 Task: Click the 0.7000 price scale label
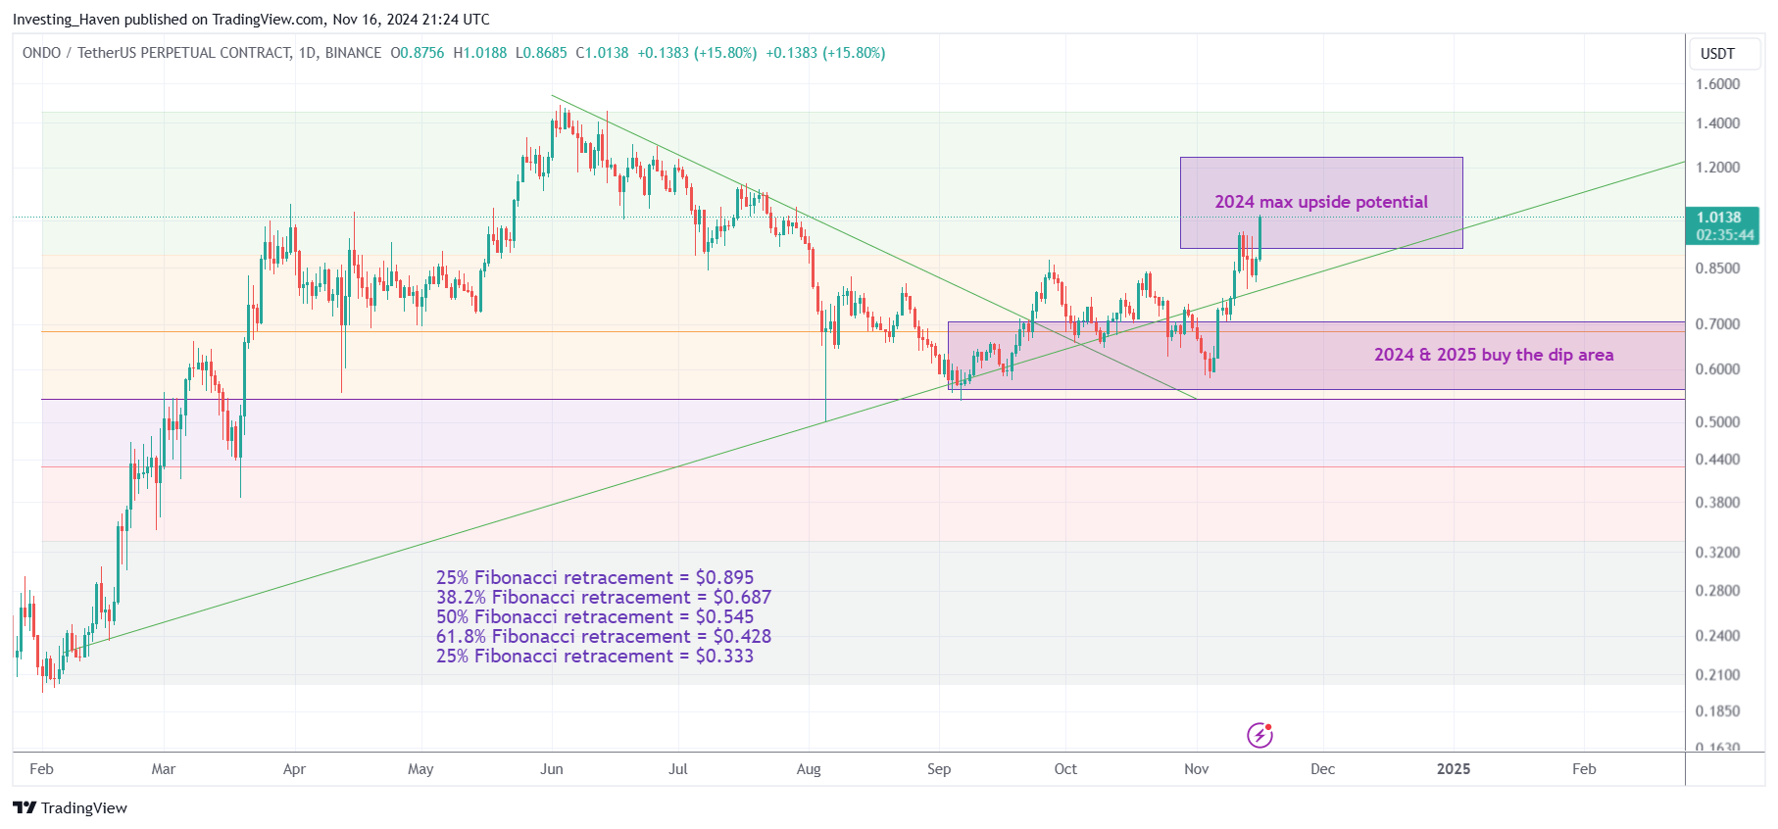pyautogui.click(x=1718, y=324)
